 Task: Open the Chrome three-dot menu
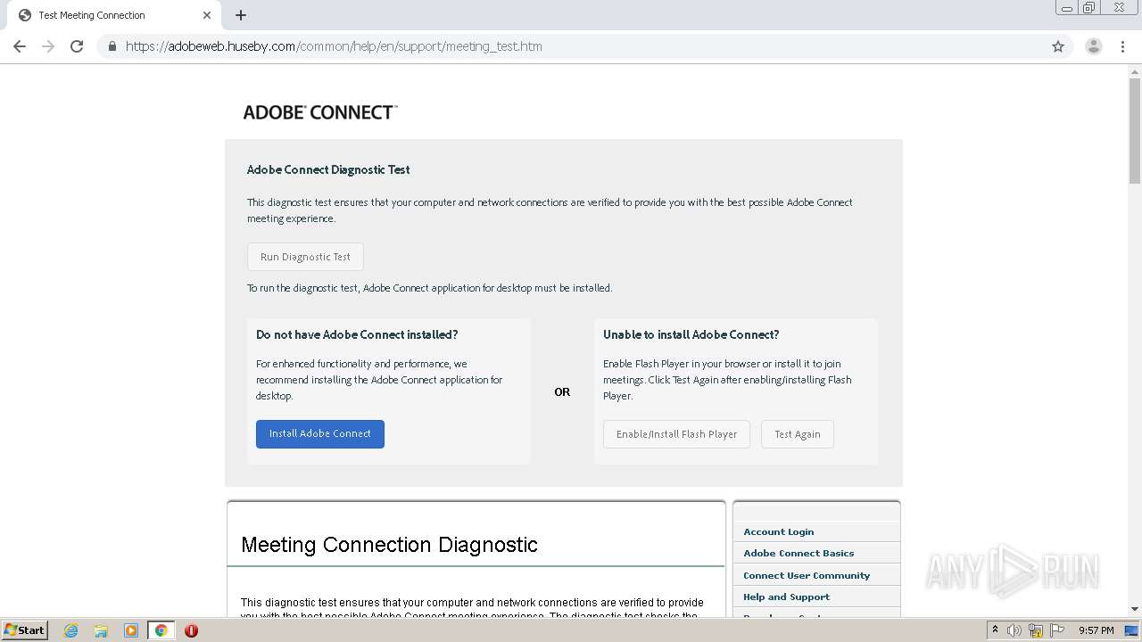(x=1122, y=46)
